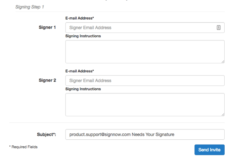Click the Signer 2 label

[x=47, y=80]
